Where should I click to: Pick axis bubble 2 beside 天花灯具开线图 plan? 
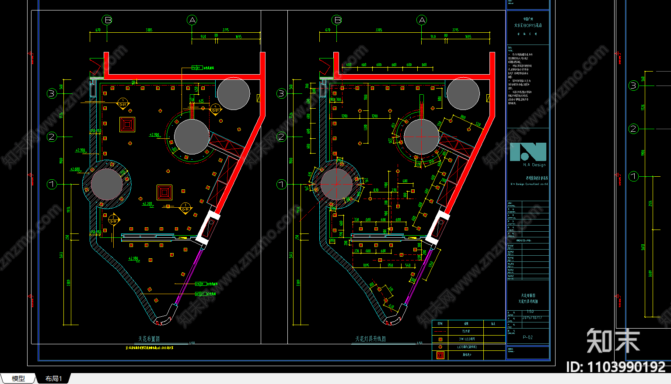pos(281,137)
